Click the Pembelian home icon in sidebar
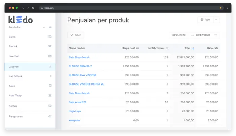This screenshot has width=236, height=136. [50, 27]
